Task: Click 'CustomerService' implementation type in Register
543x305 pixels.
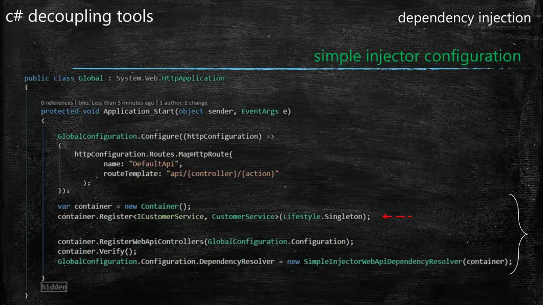Action: 243,217
